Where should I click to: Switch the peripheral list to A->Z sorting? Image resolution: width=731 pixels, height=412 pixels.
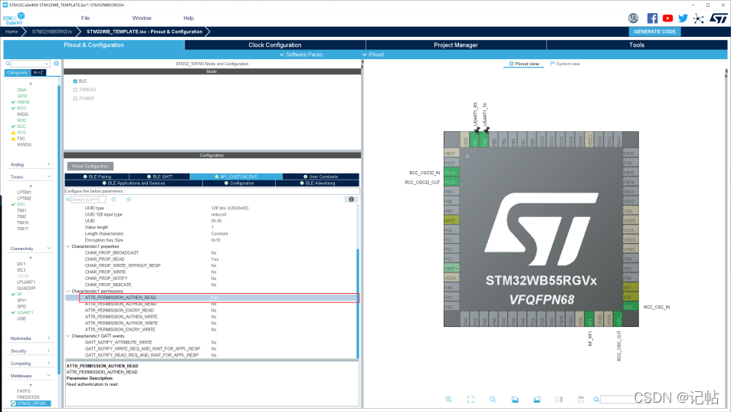click(38, 72)
